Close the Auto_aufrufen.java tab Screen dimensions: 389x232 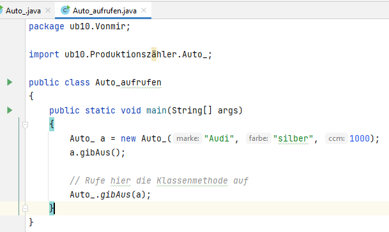[x=144, y=10]
